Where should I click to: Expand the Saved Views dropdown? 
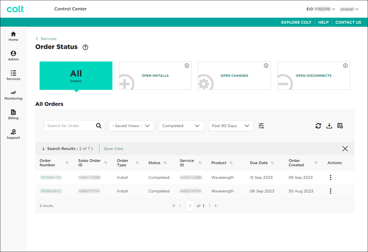(131, 126)
